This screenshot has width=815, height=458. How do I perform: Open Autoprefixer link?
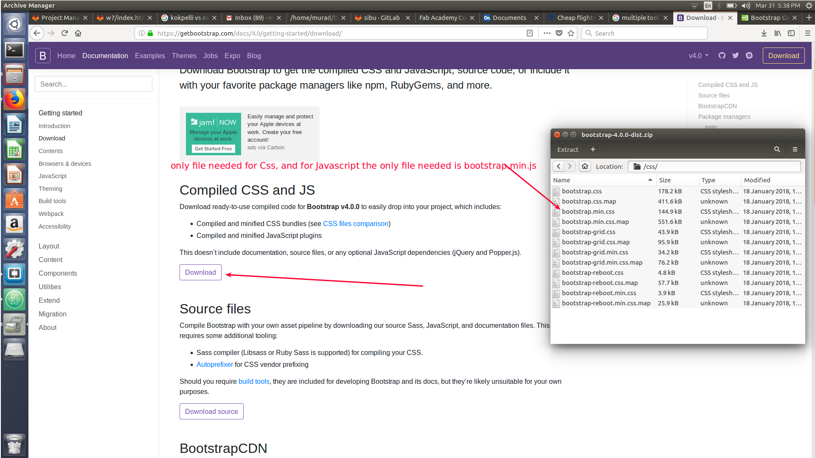[x=215, y=364]
